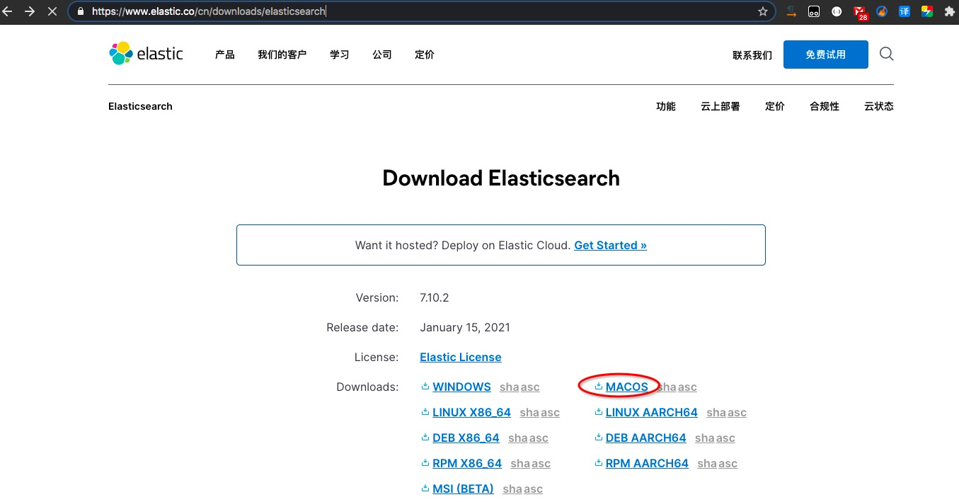Open the black two-eyed face extension icon
Image resolution: width=959 pixels, height=502 pixels.
[815, 11]
